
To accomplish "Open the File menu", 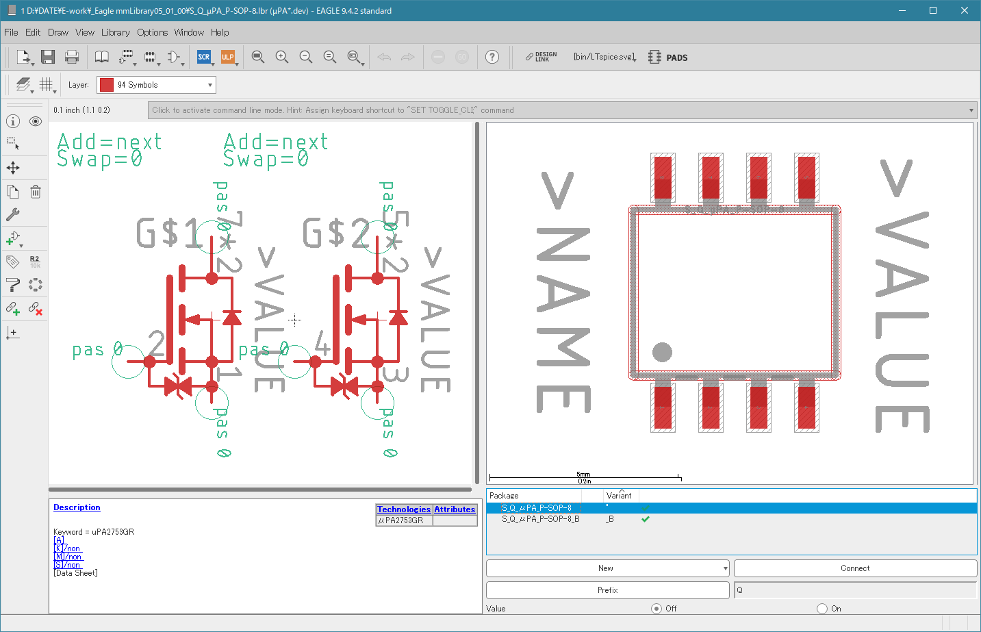I will [11, 32].
